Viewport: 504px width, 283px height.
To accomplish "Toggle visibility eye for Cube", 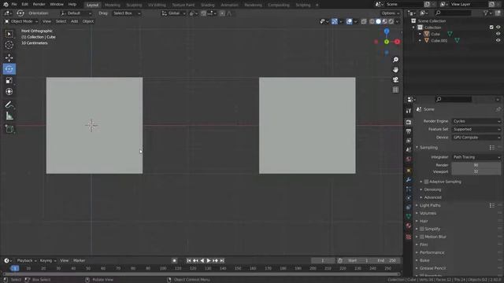I will coord(498,34).
